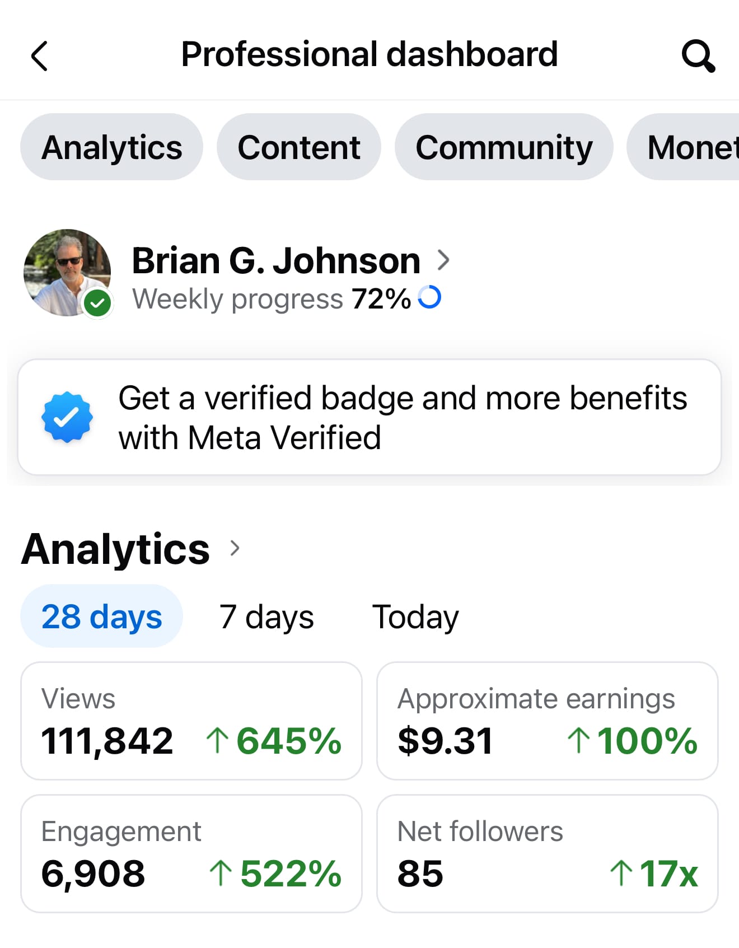Keep the 28 days filter selected
This screenshot has width=739, height=948.
[102, 617]
